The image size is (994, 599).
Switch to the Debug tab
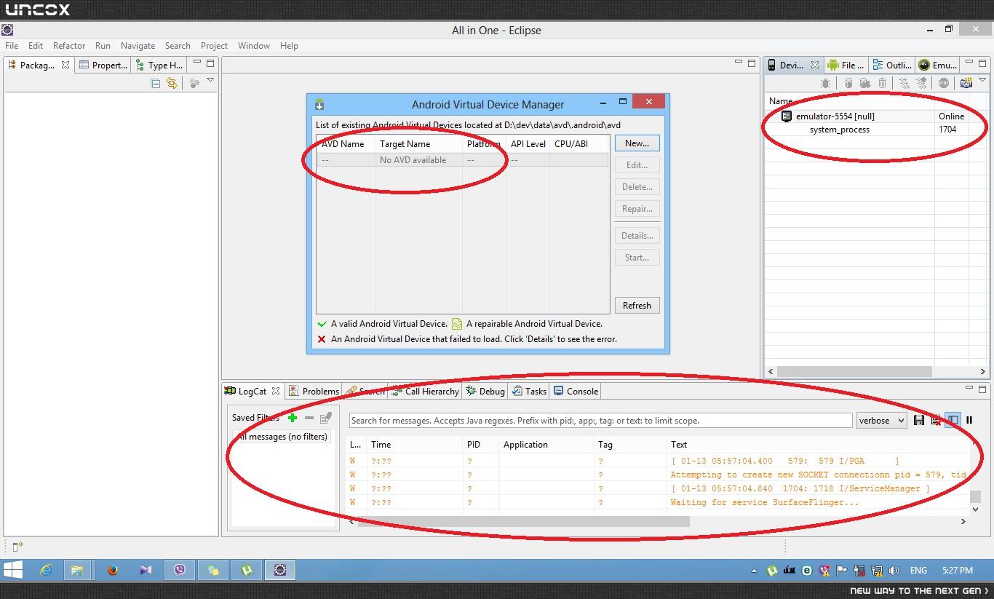click(x=485, y=392)
